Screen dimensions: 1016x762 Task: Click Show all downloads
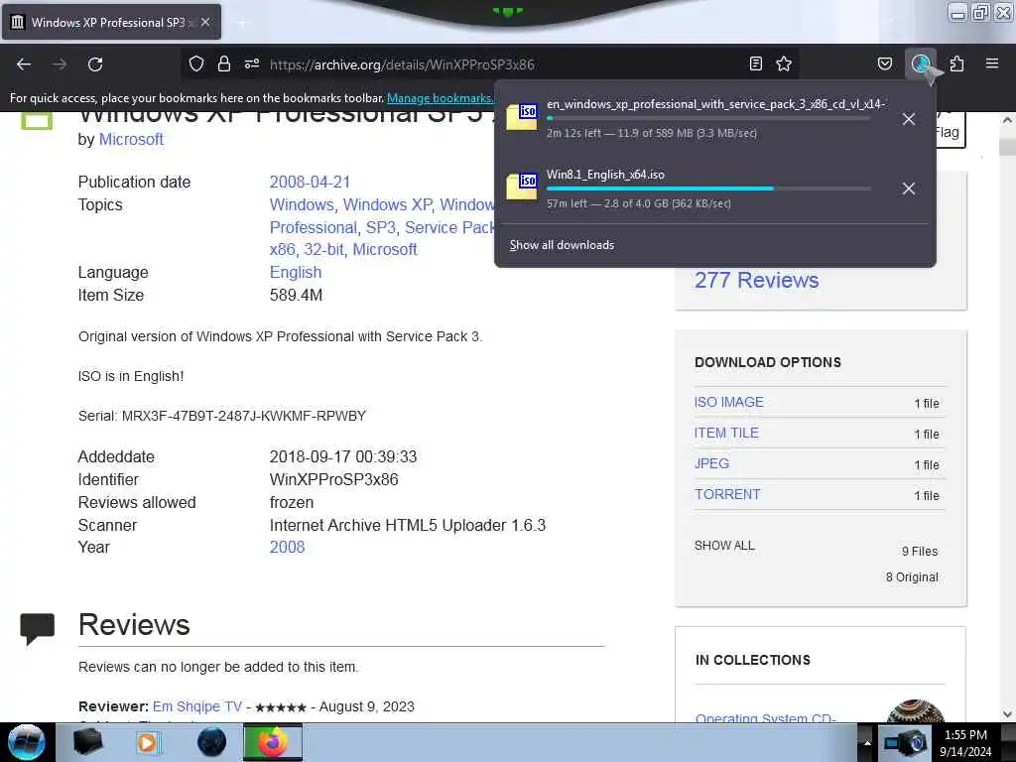pos(562,245)
